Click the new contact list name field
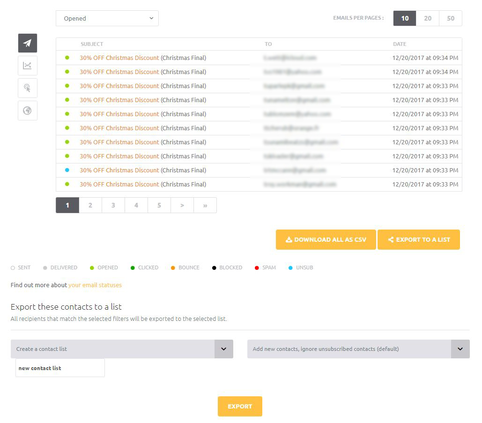 60,368
